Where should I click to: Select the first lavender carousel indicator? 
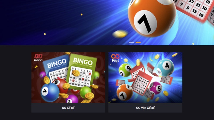click(131, 42)
